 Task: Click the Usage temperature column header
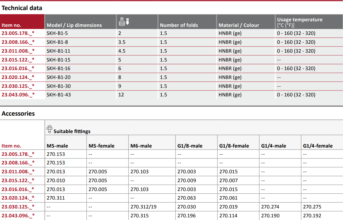[x=300, y=22]
